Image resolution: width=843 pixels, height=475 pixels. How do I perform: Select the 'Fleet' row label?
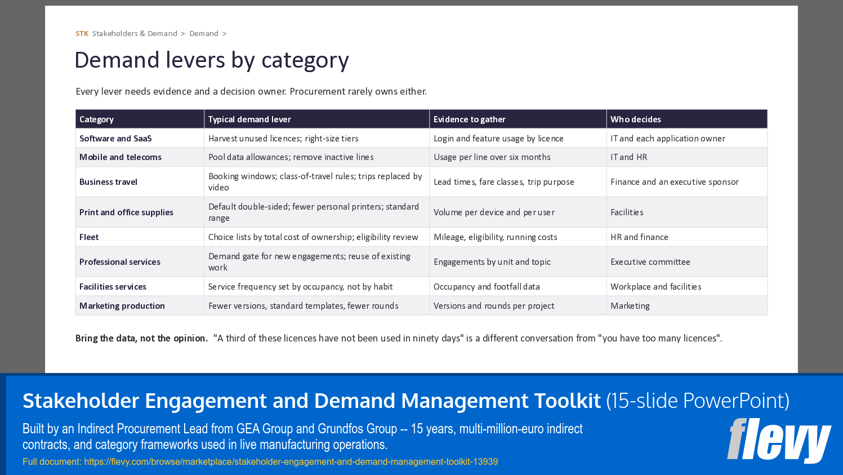(89, 237)
